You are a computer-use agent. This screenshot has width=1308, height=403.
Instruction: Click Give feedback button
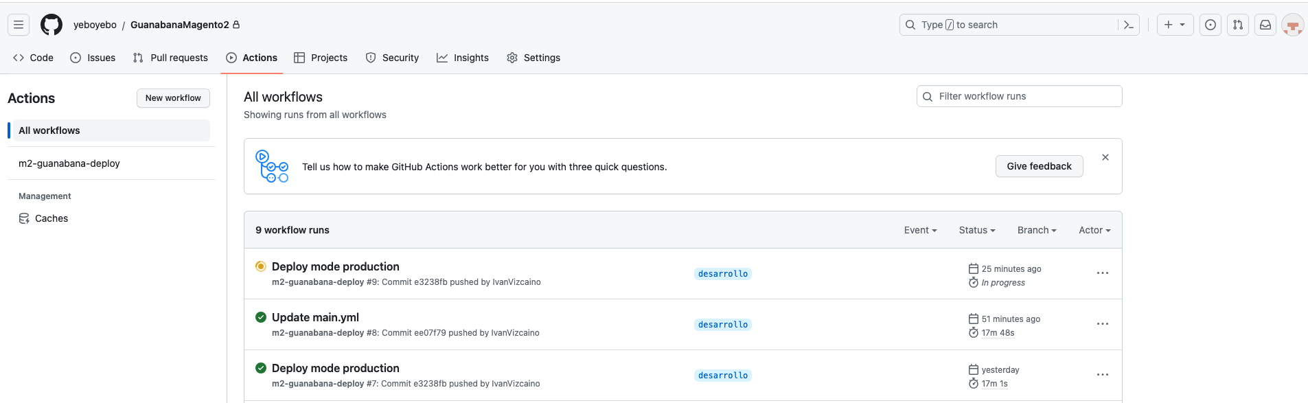click(1039, 166)
